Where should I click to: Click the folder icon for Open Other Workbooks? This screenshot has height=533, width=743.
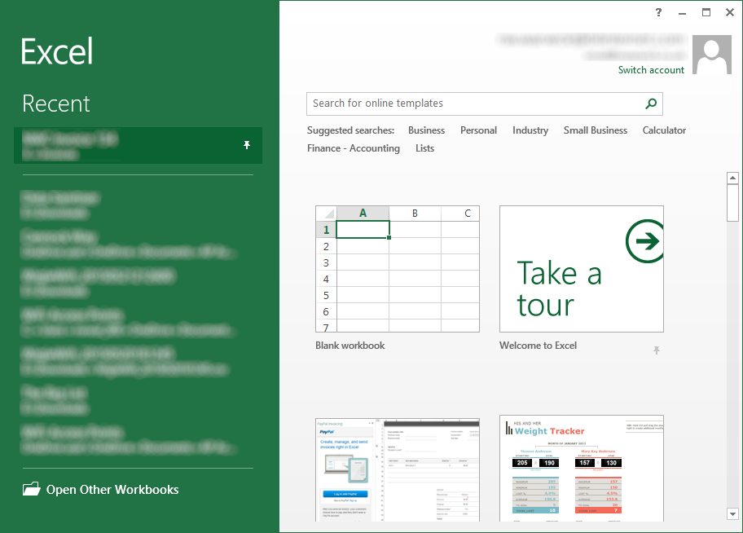point(31,490)
